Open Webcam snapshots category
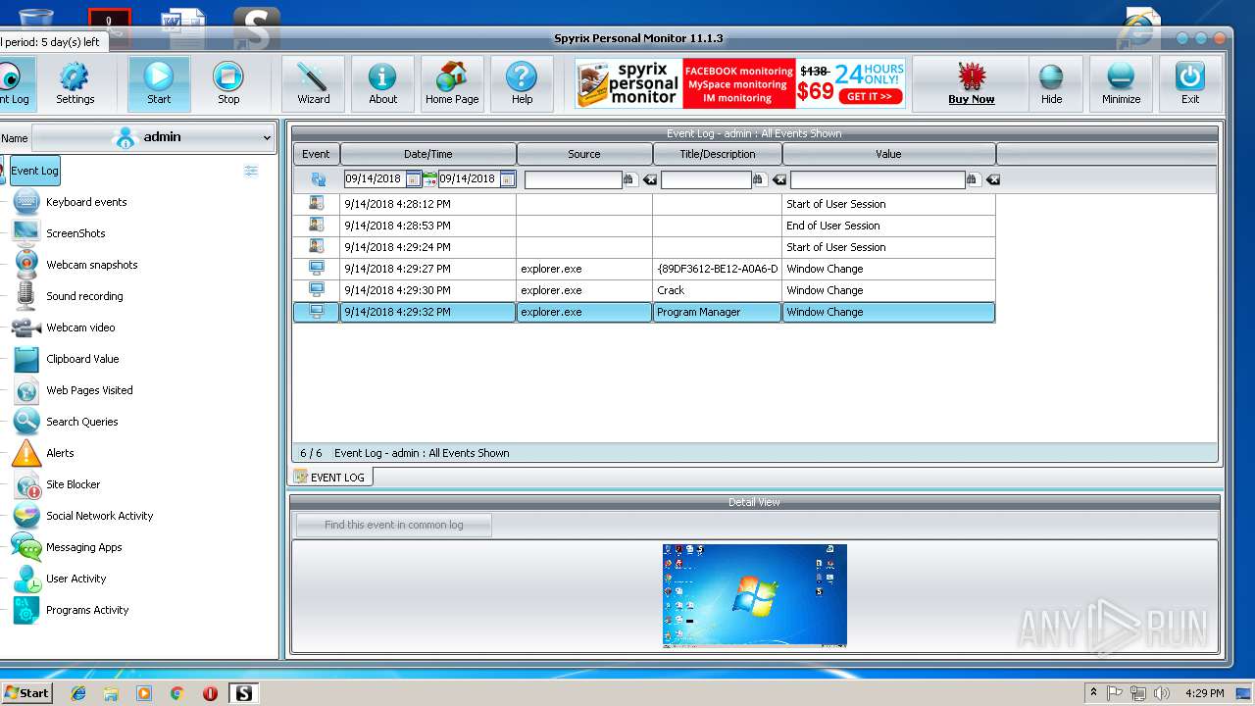 (x=91, y=265)
